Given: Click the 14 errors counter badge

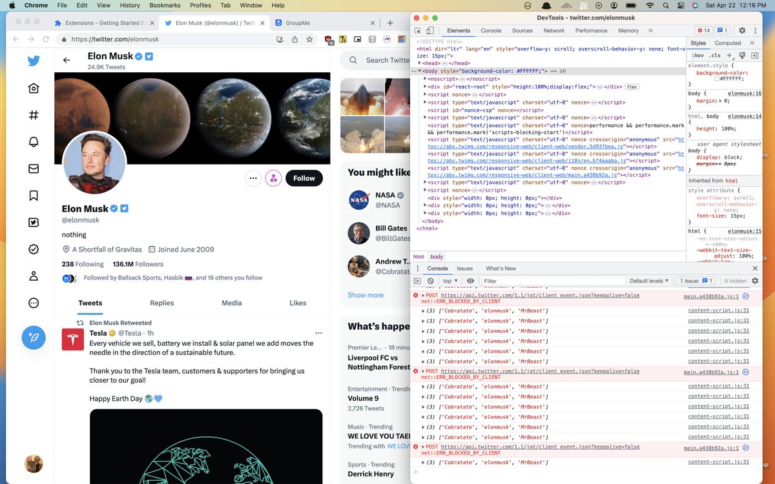Looking at the screenshot, I should tap(703, 30).
